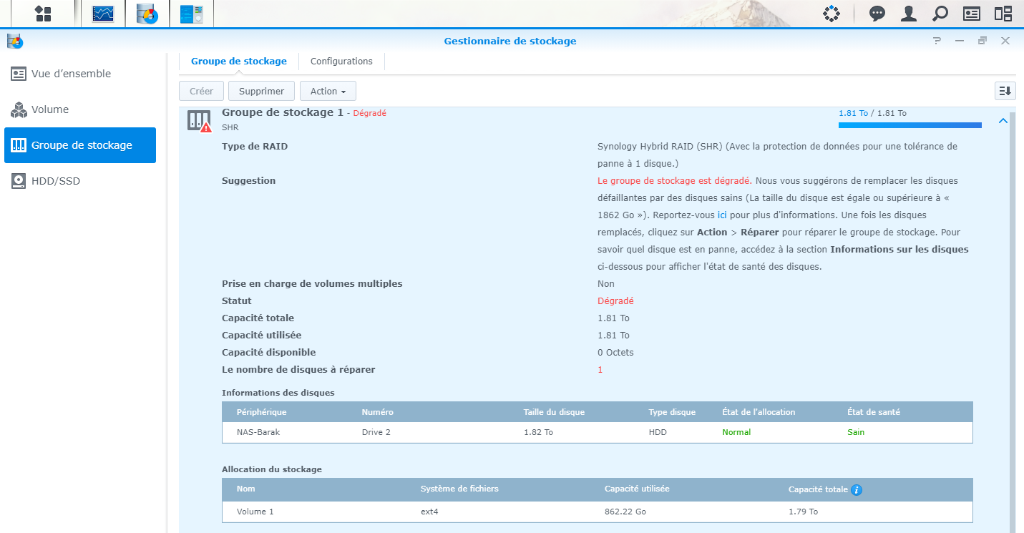Open the DSM main menu grid icon
The image size is (1024, 533).
[x=43, y=14]
